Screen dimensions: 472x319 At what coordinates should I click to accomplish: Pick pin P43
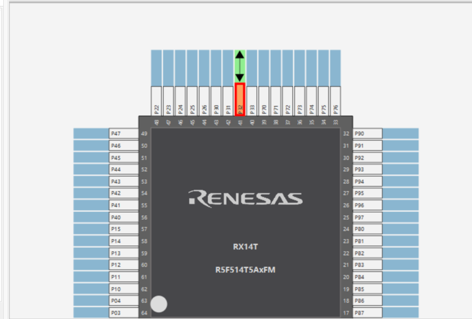point(124,181)
